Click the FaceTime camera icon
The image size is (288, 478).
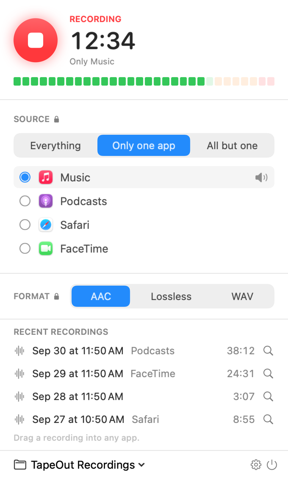[46, 248]
